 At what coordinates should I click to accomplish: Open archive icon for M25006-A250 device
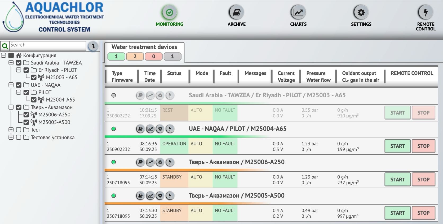point(140,162)
